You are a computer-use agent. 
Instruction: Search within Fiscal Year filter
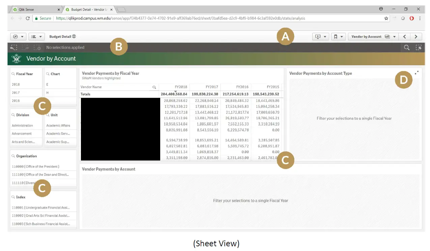point(13,74)
